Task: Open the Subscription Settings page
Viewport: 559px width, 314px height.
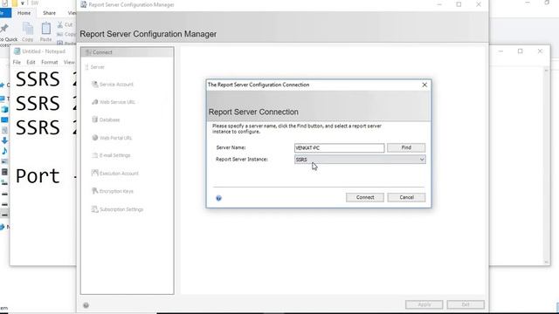Action: pos(121,209)
